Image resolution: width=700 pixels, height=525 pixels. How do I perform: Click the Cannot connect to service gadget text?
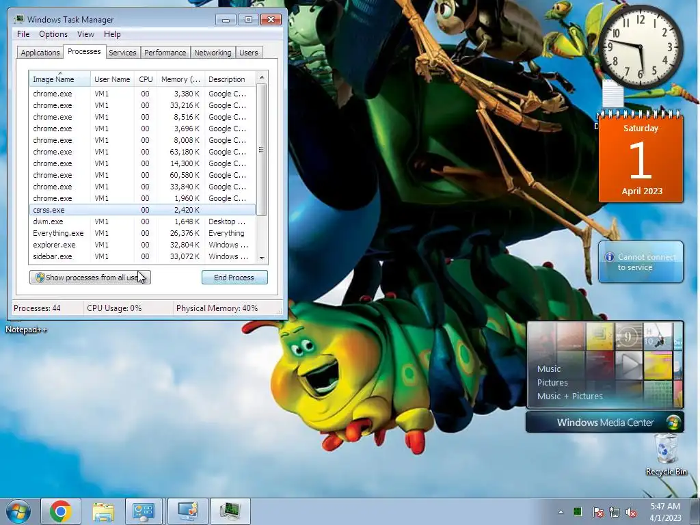click(x=647, y=262)
